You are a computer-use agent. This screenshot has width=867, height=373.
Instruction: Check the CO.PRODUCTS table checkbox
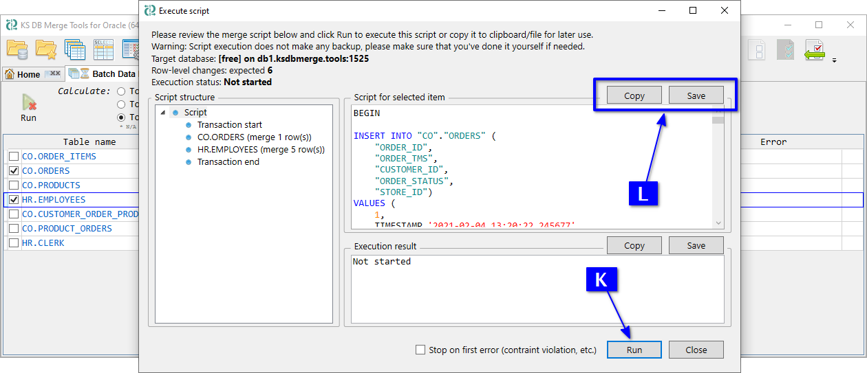[14, 185]
